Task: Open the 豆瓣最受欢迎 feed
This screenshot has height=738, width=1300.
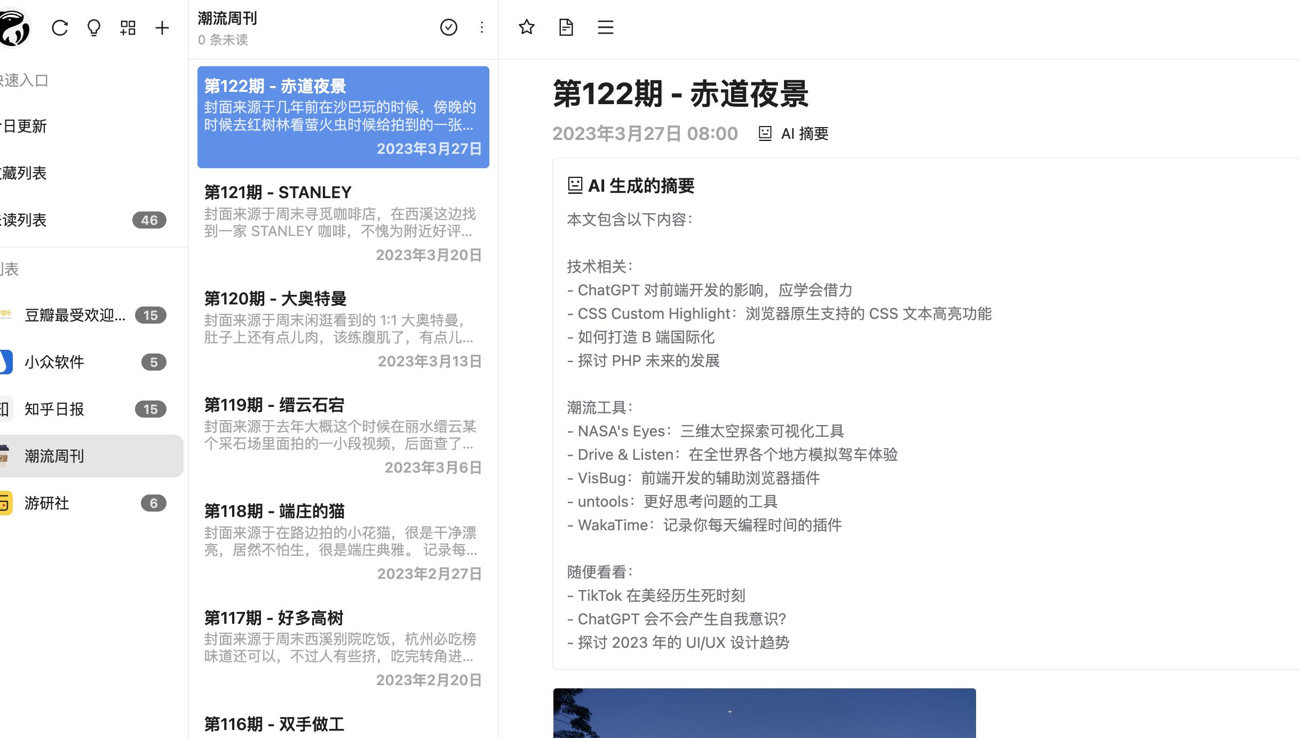Action: 75,315
